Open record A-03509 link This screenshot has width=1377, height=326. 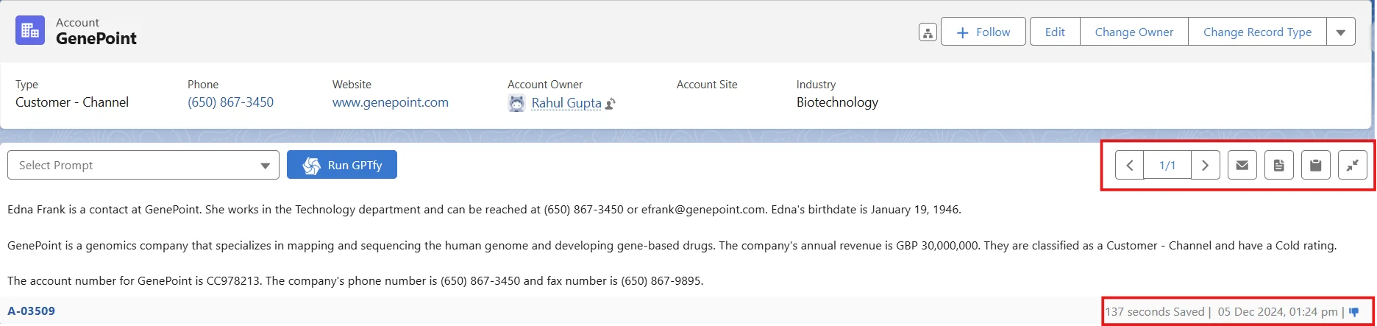31,311
